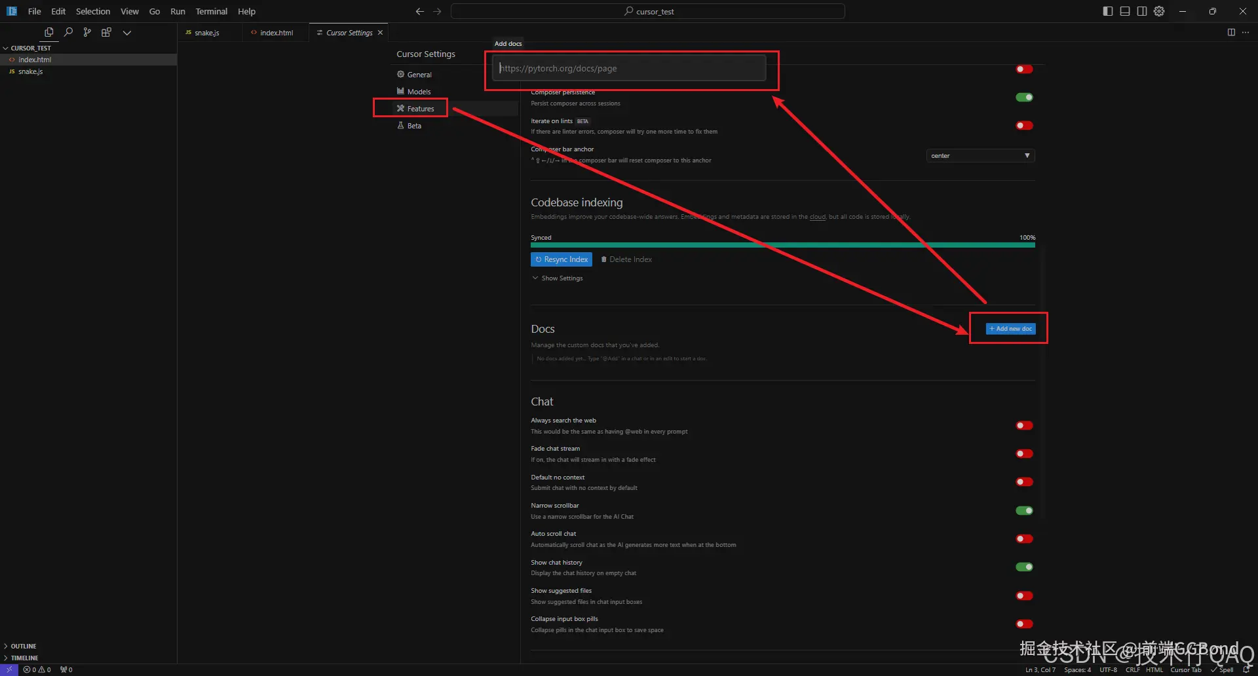This screenshot has height=676, width=1258.
Task: Enable Always search the web
Action: click(x=1024, y=426)
